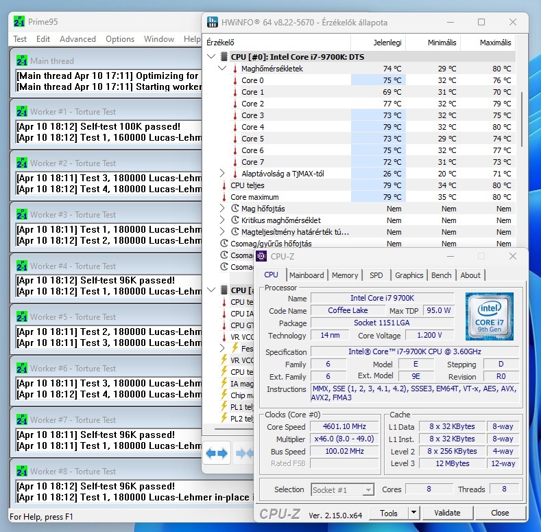The width and height of the screenshot is (541, 532).
Task: Open the Options menu in Prime95
Action: 120,39
